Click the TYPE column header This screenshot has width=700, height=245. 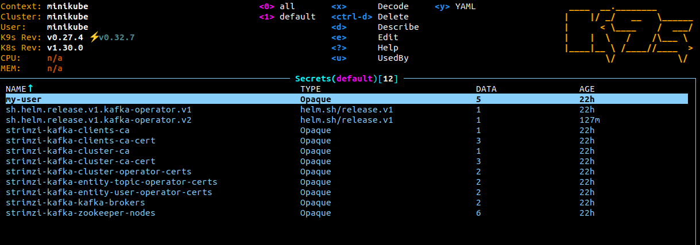(x=311, y=89)
